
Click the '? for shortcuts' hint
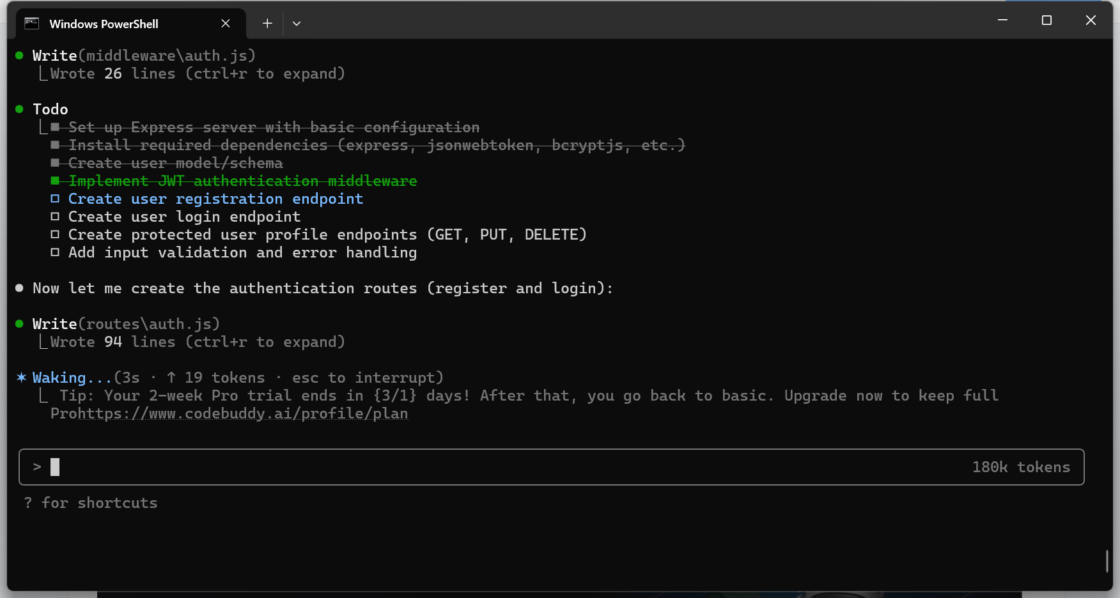coord(90,503)
